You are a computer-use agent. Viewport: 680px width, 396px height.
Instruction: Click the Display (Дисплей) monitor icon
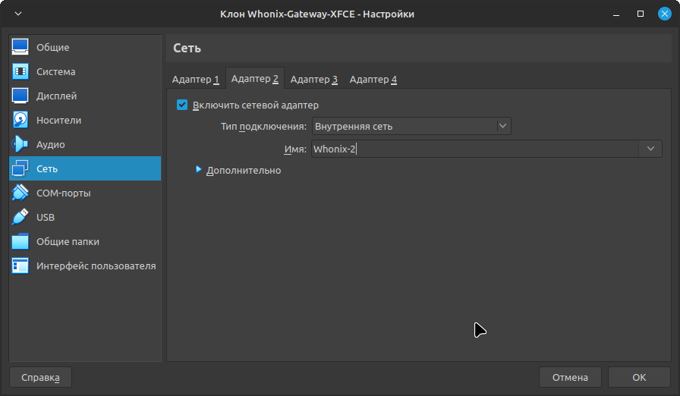(x=20, y=96)
